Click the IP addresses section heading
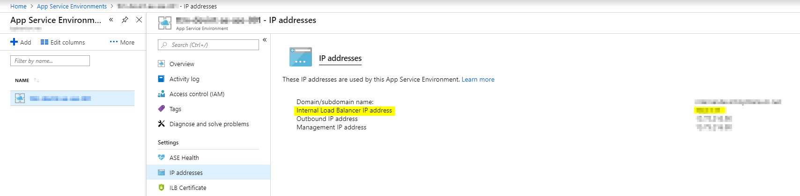 point(341,58)
